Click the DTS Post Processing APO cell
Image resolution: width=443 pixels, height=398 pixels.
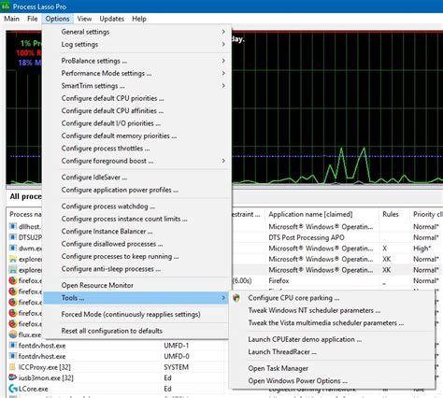pos(307,237)
